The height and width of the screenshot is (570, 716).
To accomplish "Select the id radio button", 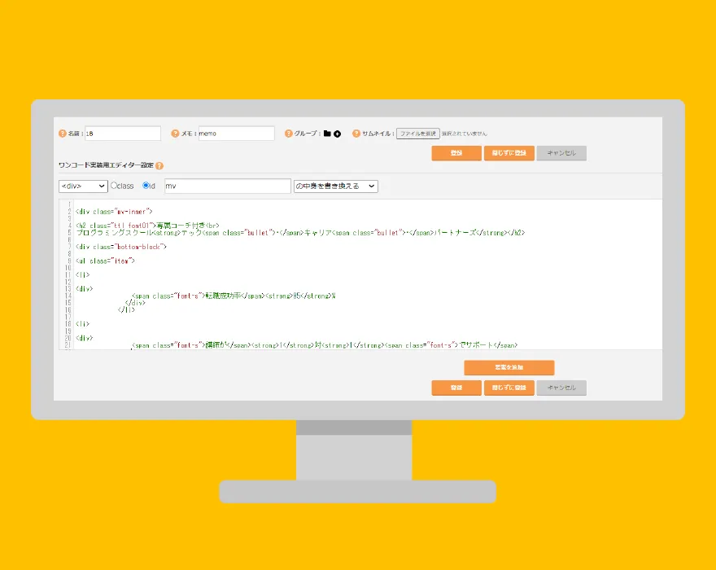I will [146, 186].
